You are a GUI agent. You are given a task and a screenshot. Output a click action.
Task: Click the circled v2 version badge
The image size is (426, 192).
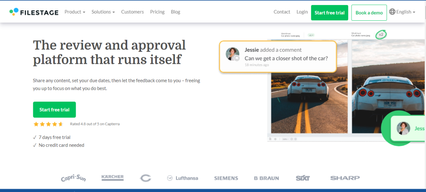point(381,35)
